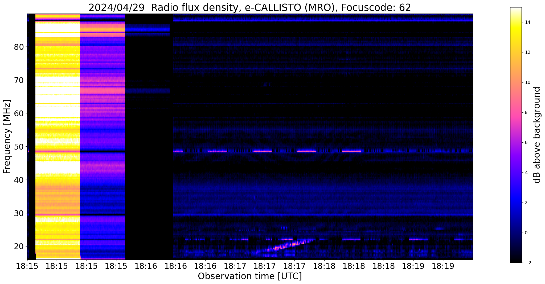545x284 pixels.
Task: Click the plot title mentioning e-CALLISTO (MRO)
Action: [x=250, y=7]
